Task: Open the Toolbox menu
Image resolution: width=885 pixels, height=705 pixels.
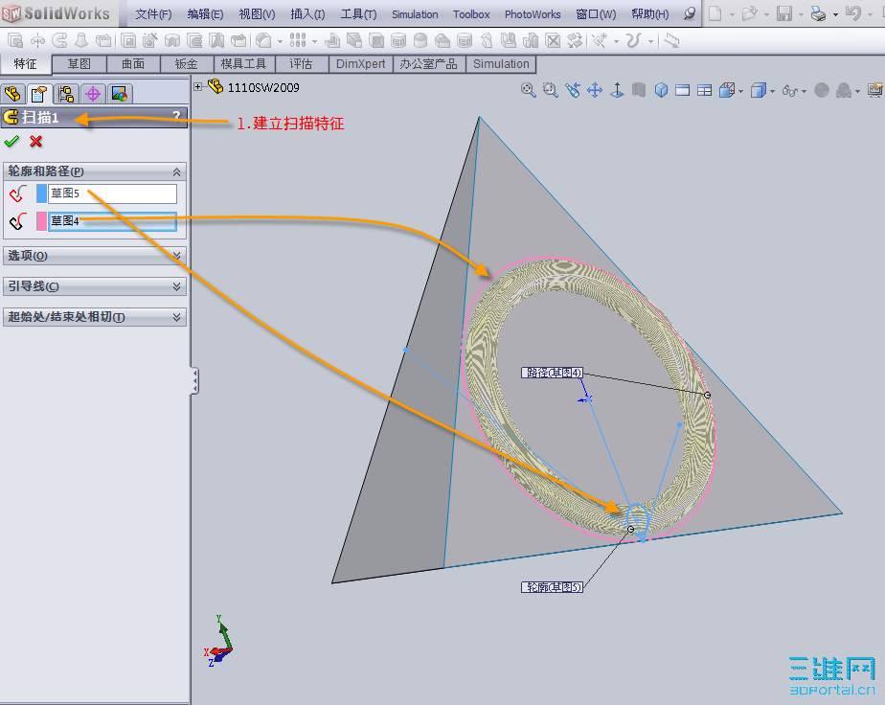Action: (471, 14)
